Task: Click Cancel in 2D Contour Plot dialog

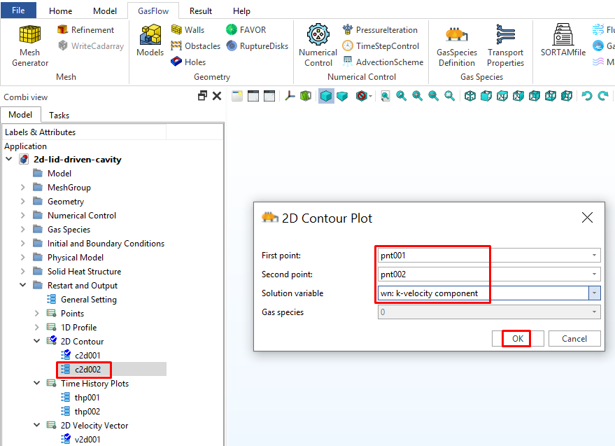Action: 574,338
